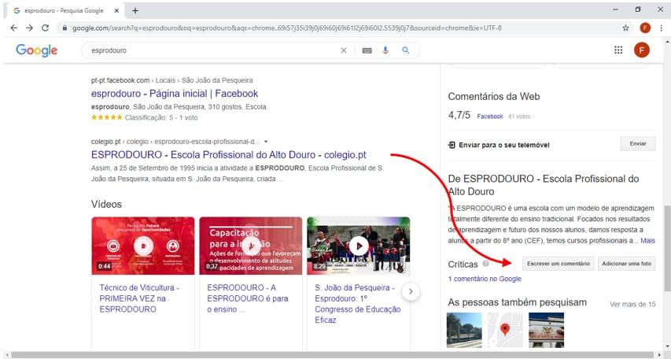Click the vertical scrollbar thumb

point(667,250)
